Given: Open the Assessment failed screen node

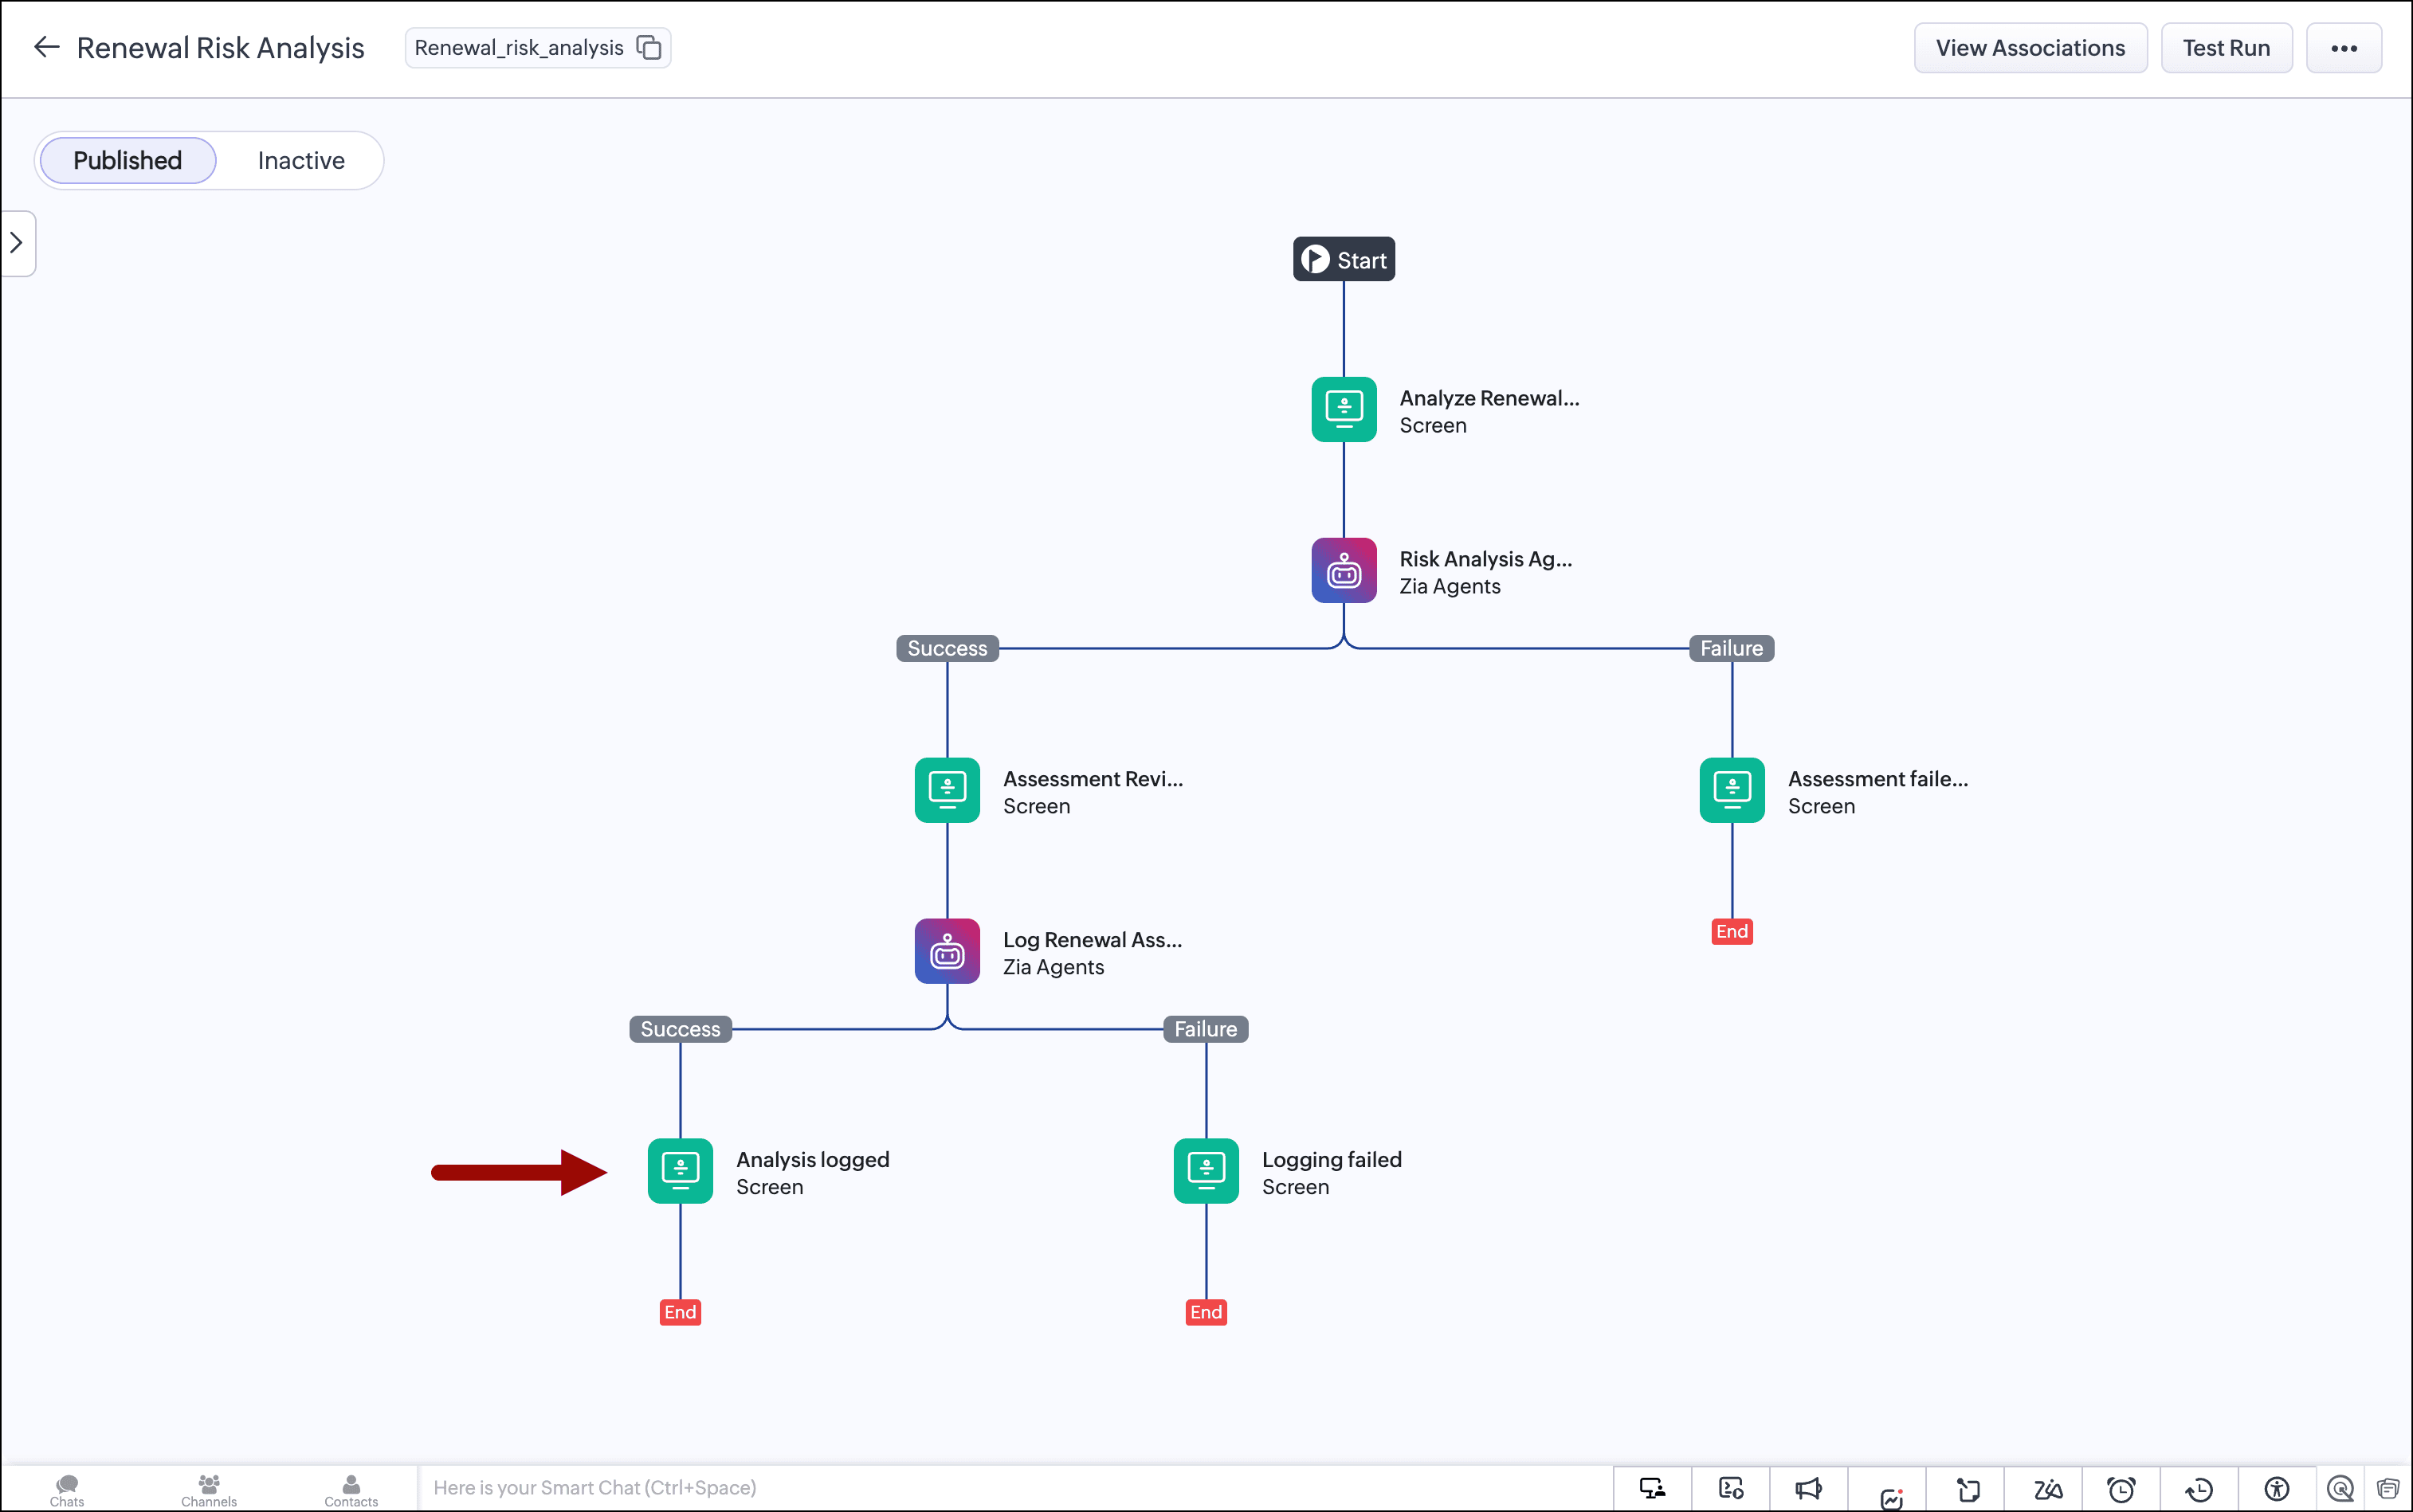Looking at the screenshot, I should [1732, 790].
